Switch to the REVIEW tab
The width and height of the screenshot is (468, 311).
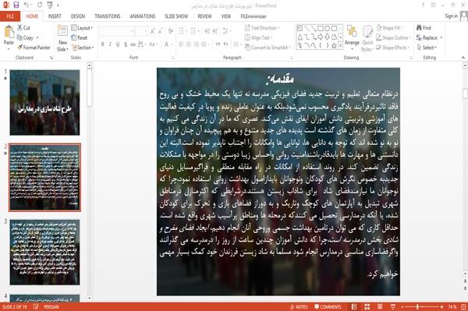coord(204,16)
